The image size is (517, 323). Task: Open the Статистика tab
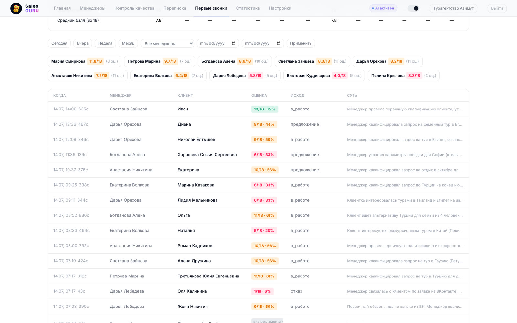tap(248, 8)
